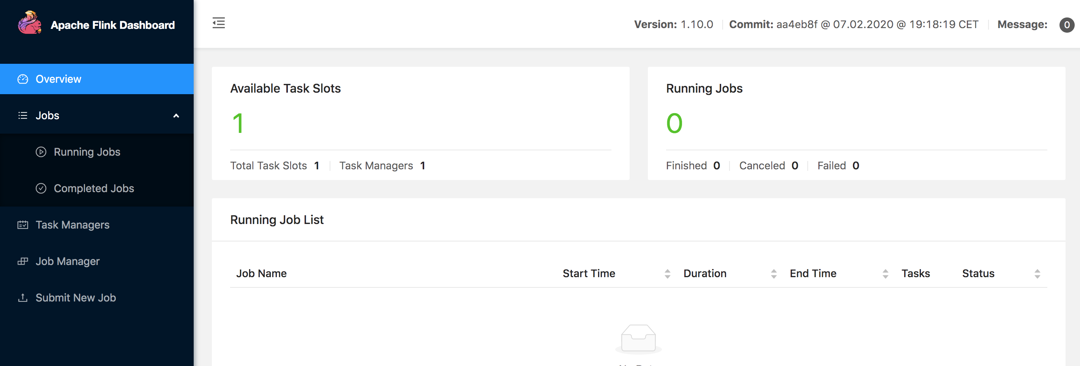Sort the table by Duration
Screen dimensions: 1080x366
coord(774,274)
